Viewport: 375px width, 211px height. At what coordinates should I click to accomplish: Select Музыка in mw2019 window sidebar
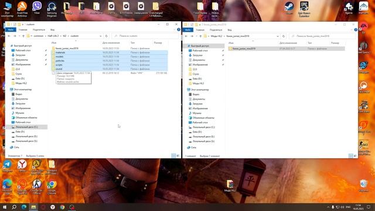[197, 113]
